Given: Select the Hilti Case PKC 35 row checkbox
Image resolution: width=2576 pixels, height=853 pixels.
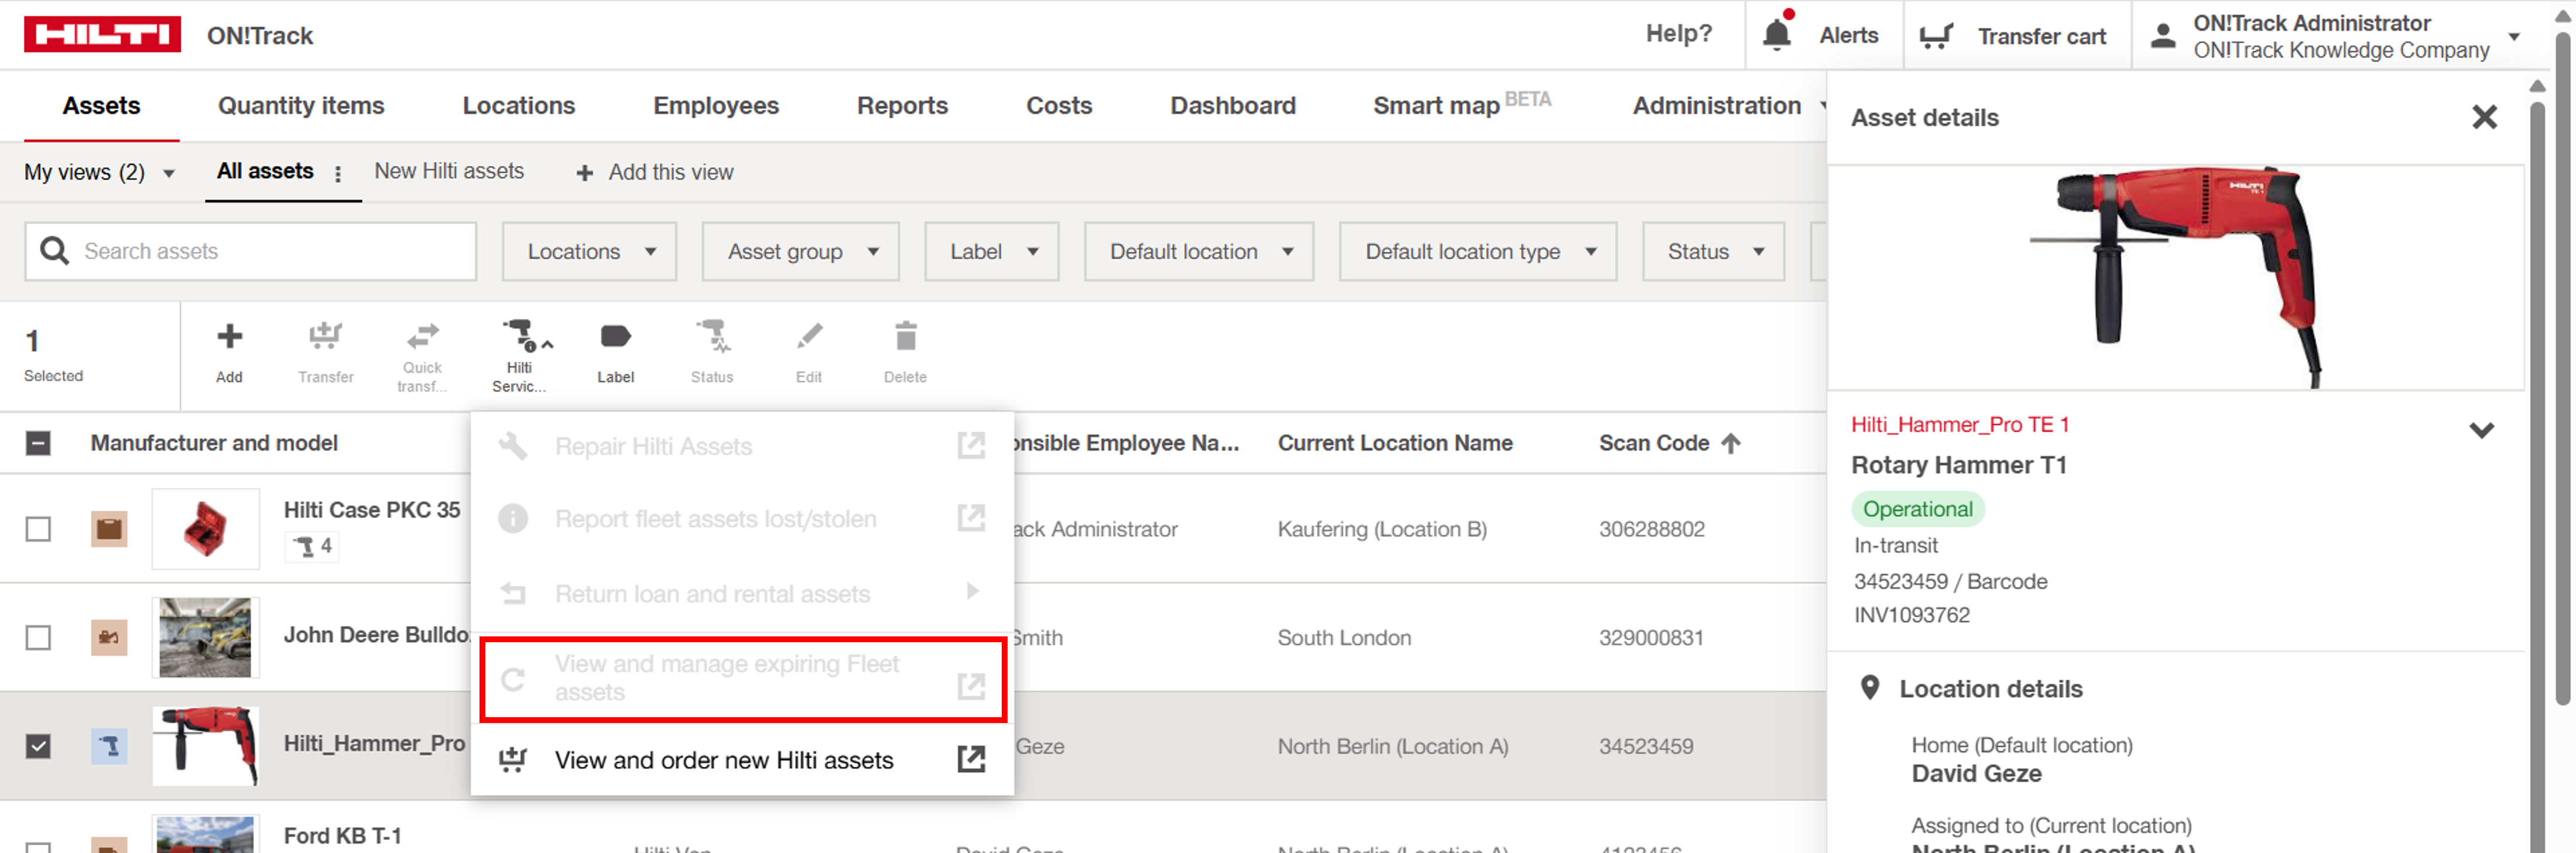Looking at the screenshot, I should 38,528.
